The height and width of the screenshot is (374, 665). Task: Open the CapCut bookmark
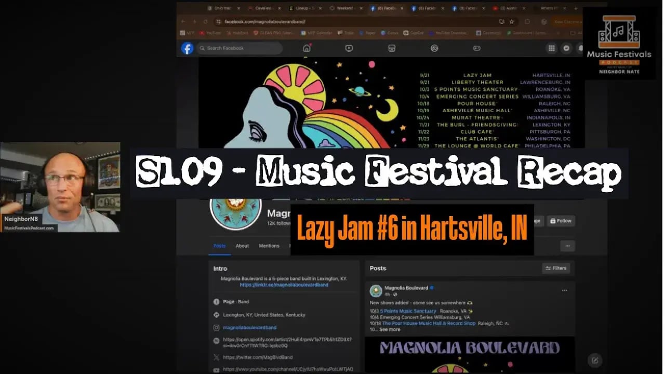pos(414,33)
